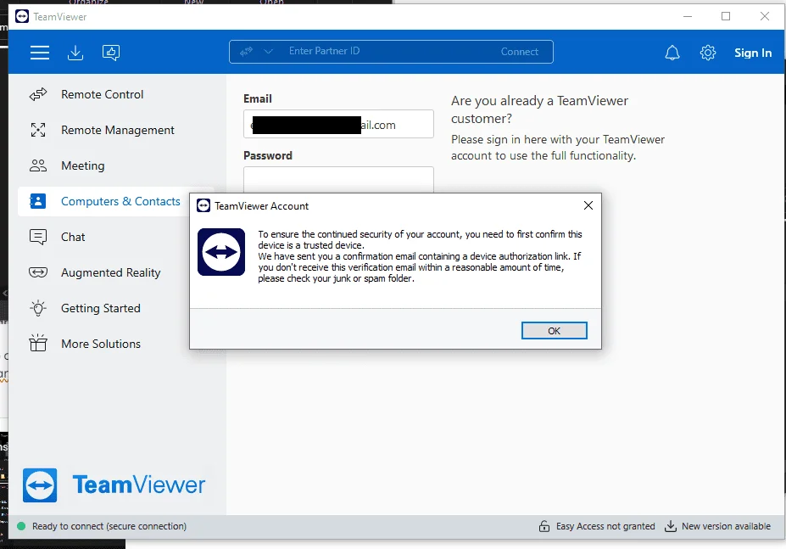Click the Connect button

(x=519, y=52)
